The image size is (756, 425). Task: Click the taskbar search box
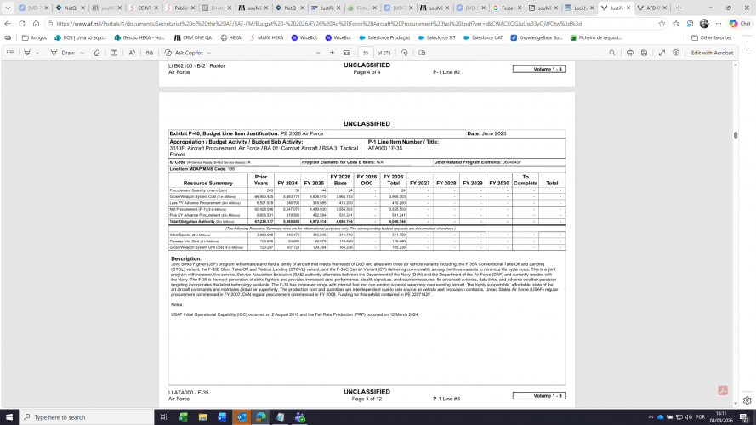(87, 417)
